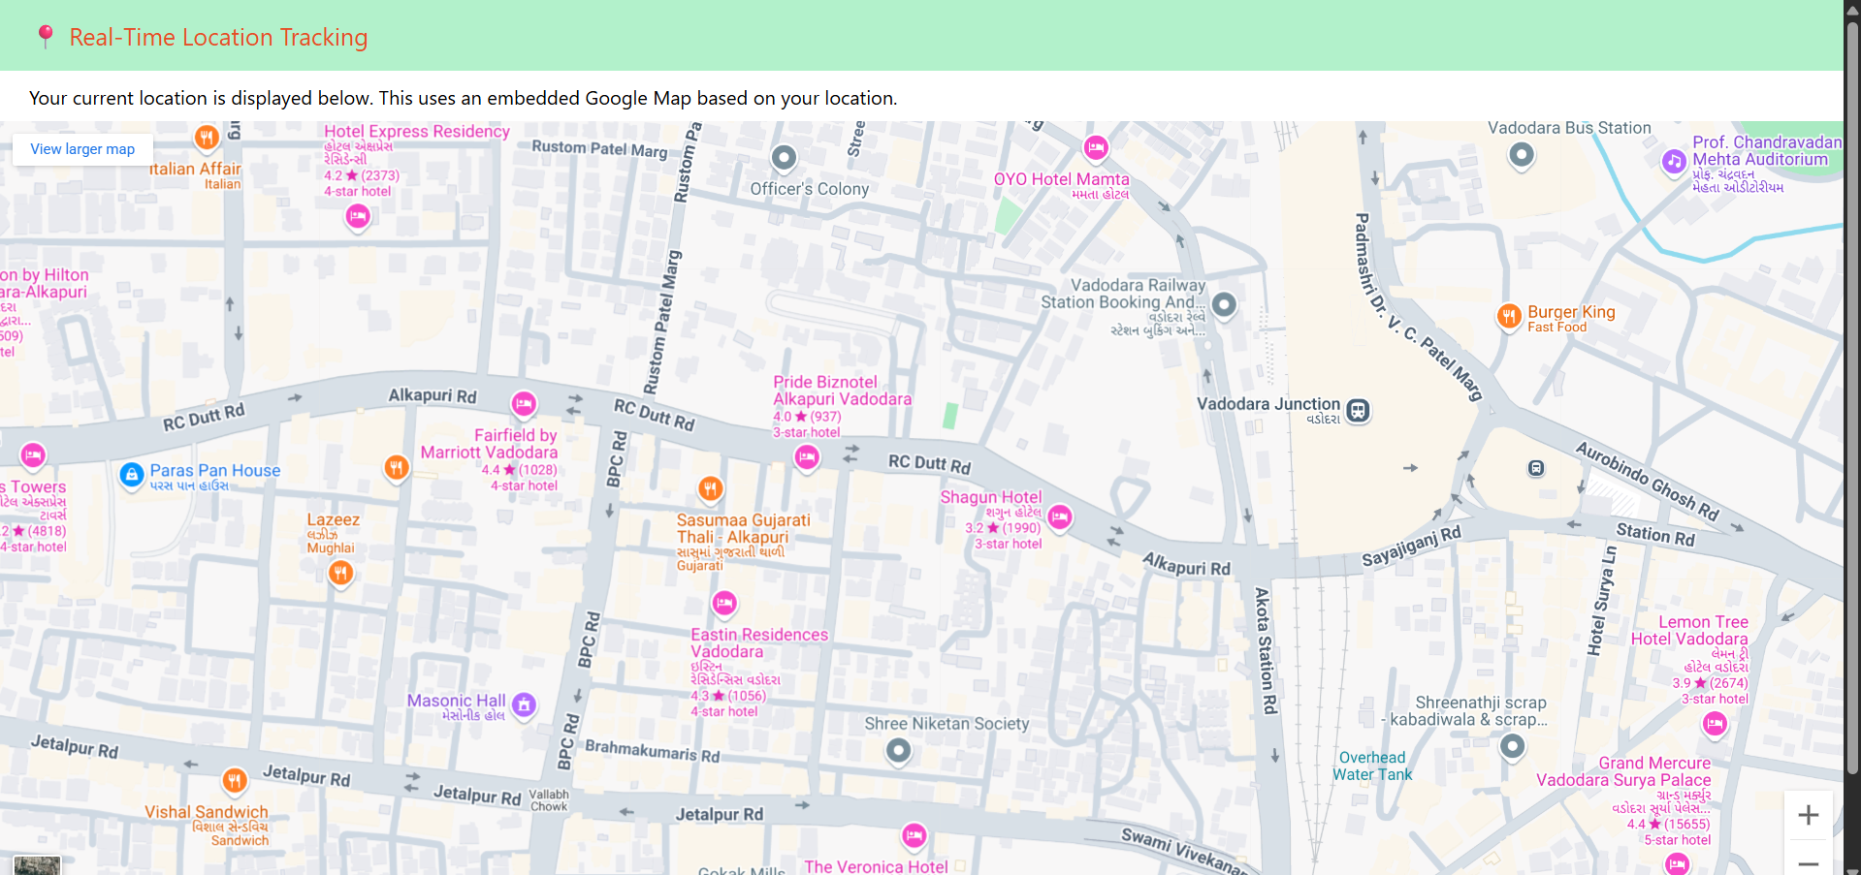Click the Vadodara Bus Station marker
Image resolution: width=1861 pixels, height=875 pixels.
coord(1522,154)
